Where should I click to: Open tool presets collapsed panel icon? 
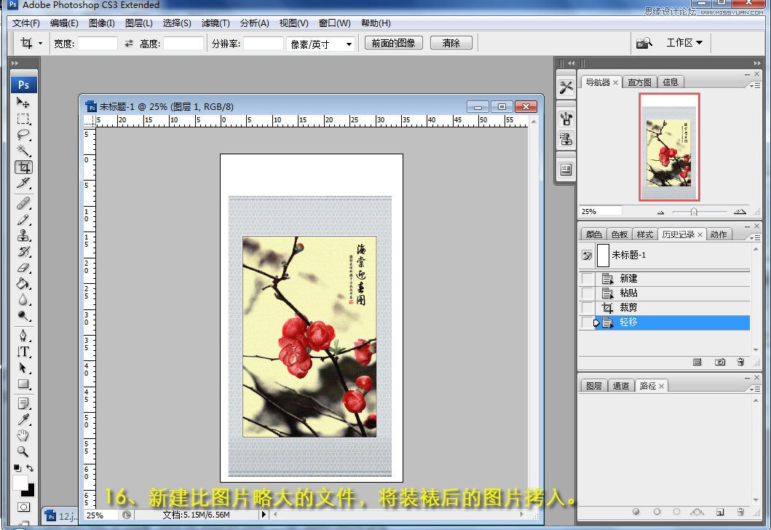pos(566,87)
